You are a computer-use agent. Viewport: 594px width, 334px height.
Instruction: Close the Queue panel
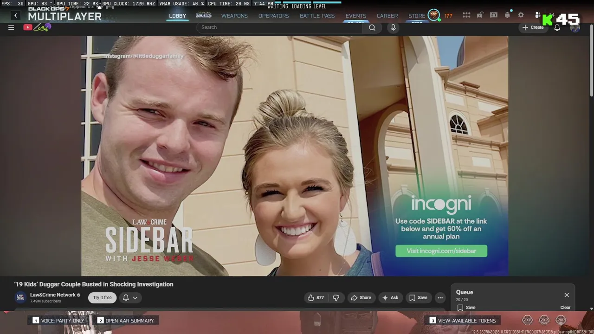[567, 295]
